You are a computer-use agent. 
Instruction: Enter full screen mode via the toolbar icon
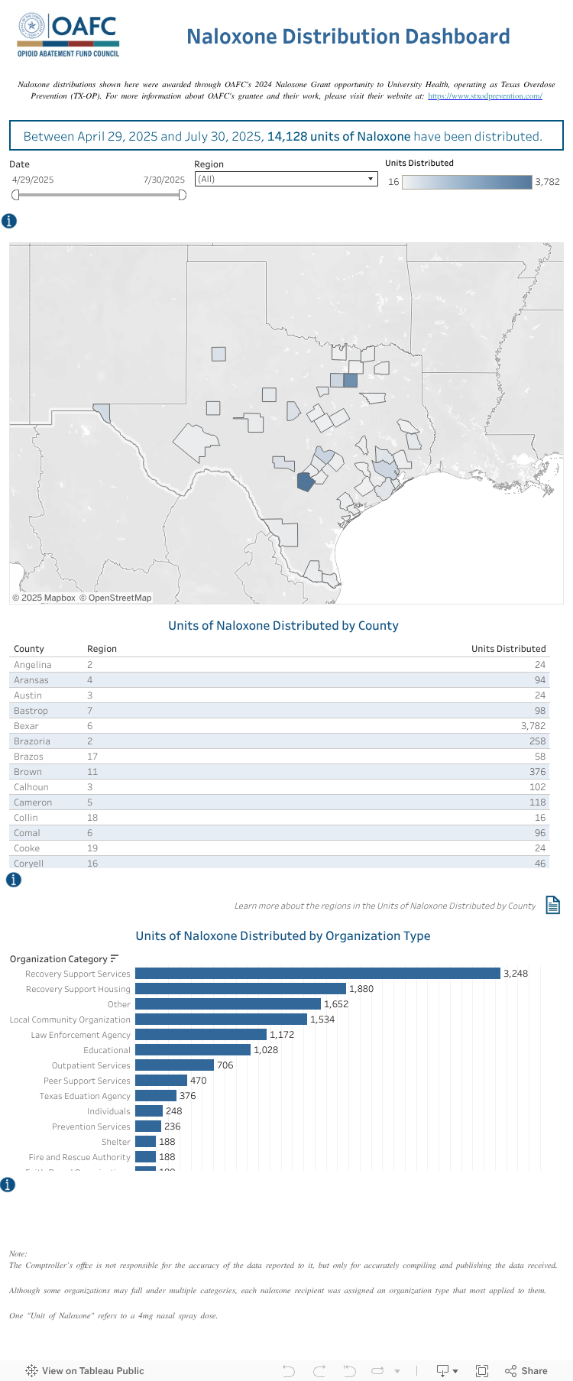pos(482,1370)
